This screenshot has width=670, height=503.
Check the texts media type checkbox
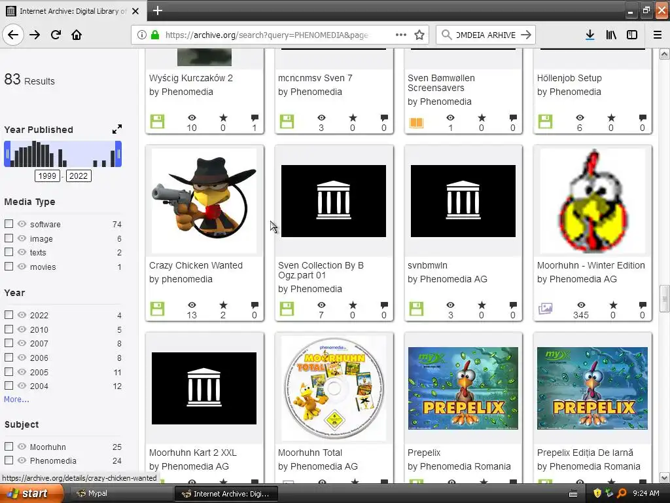pos(9,252)
